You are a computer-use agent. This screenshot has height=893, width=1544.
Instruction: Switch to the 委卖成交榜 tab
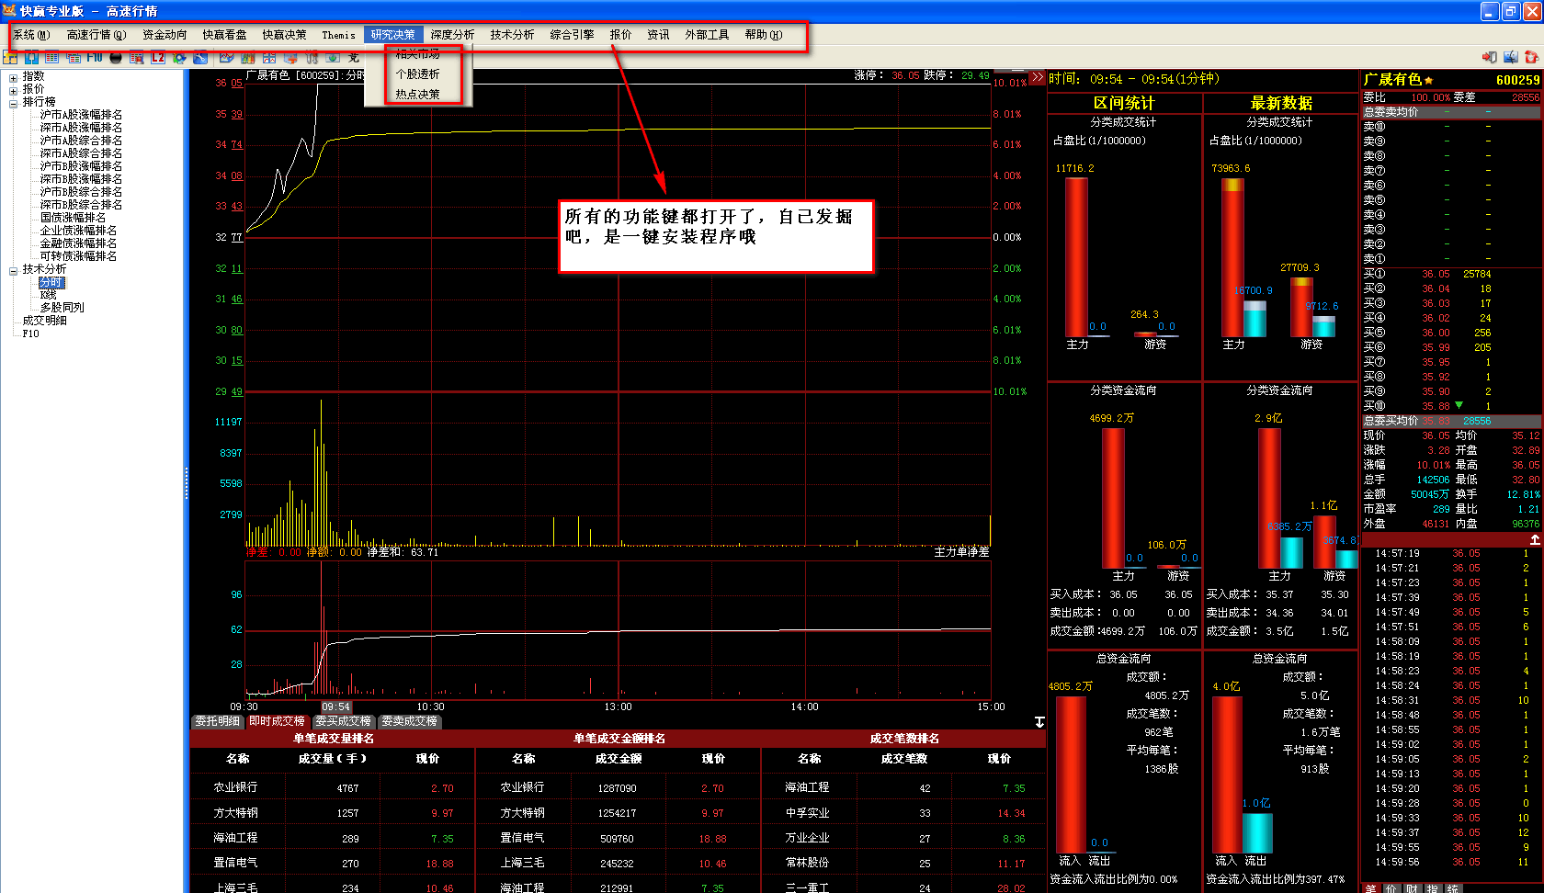click(409, 721)
